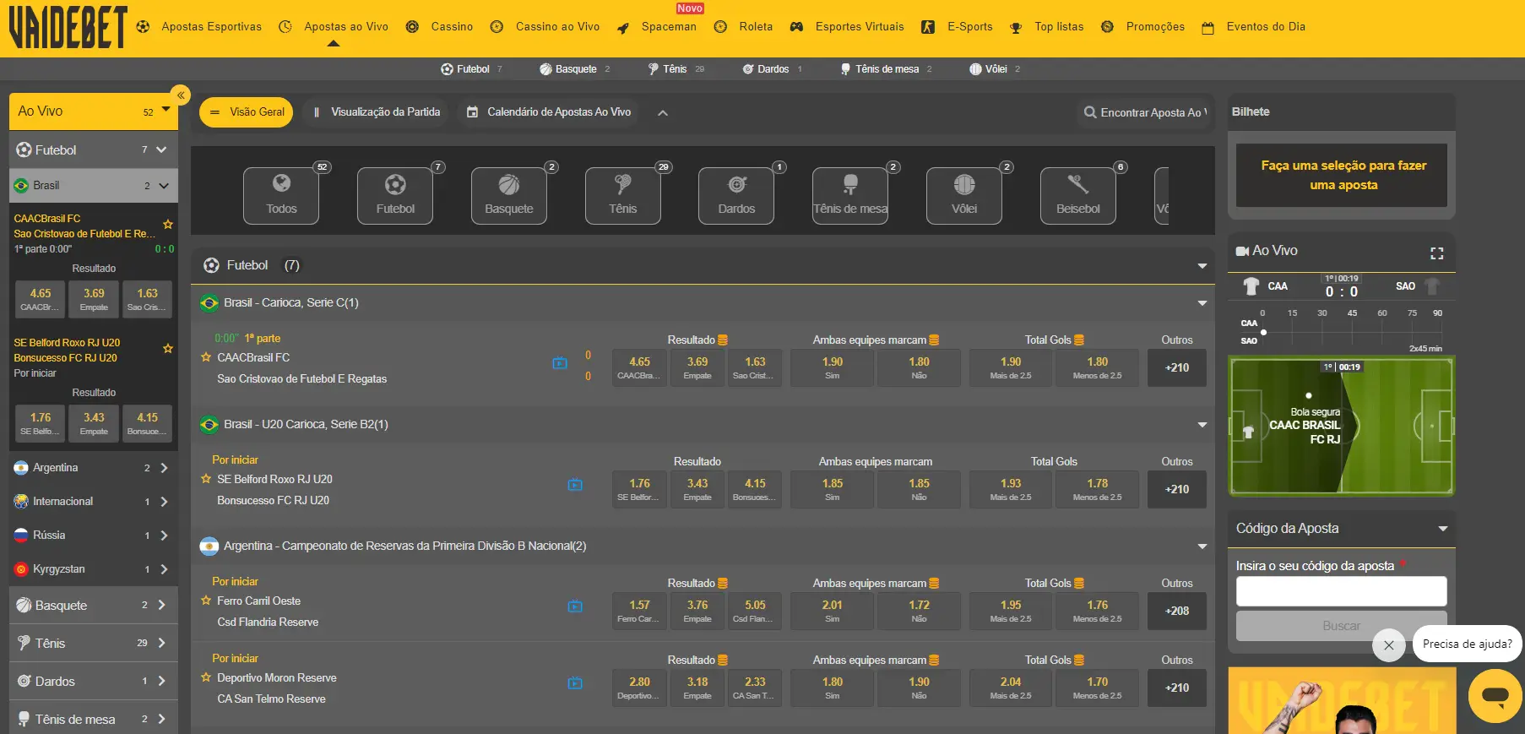This screenshot has width=1525, height=734.
Task: Select the Todos sports filter tile
Action: pyautogui.click(x=281, y=196)
